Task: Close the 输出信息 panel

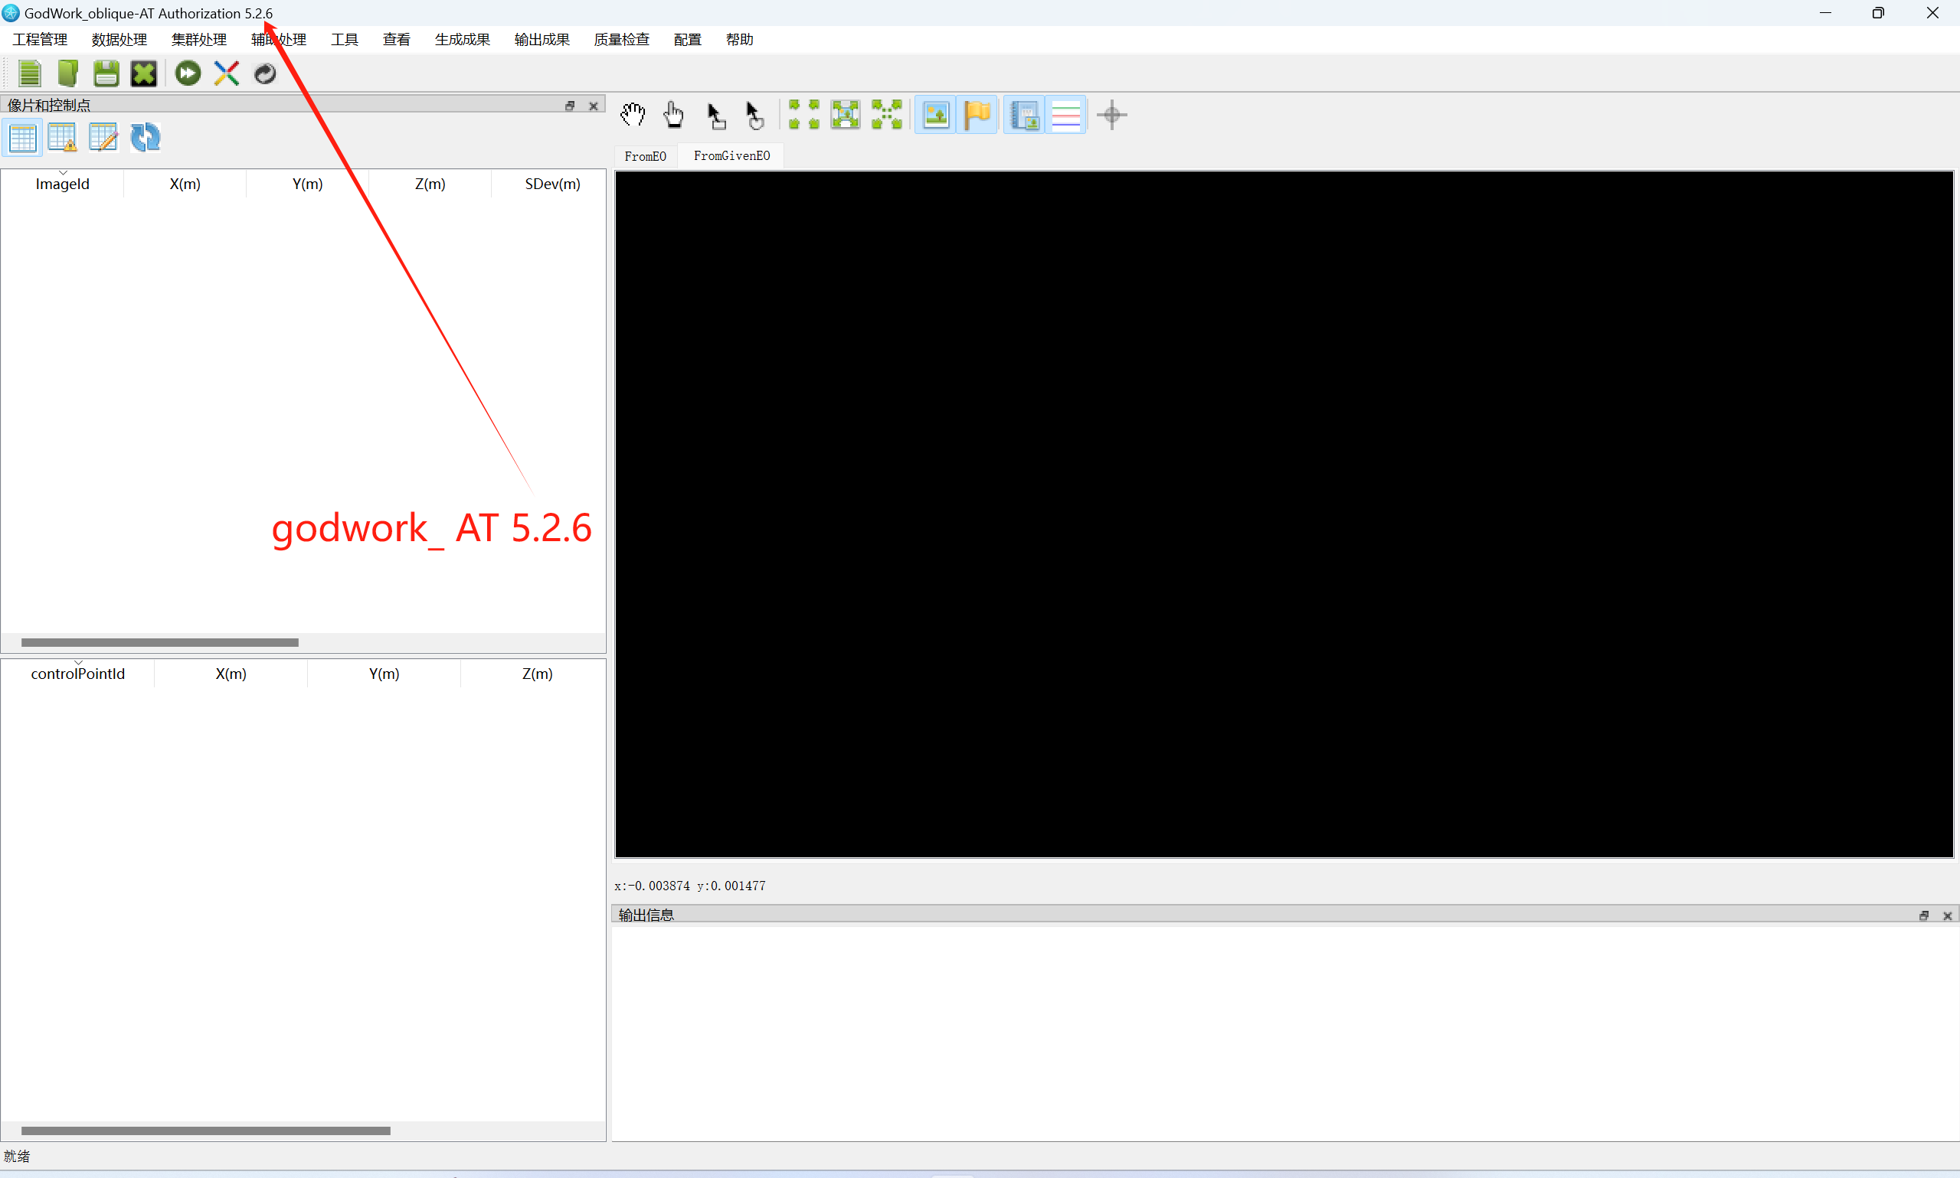Action: [1947, 916]
